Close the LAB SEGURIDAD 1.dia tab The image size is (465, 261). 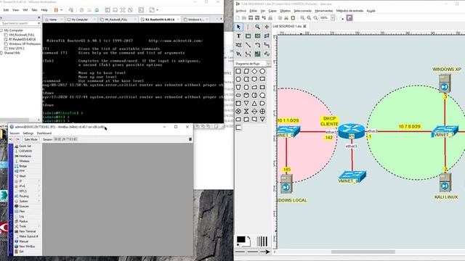pos(304,26)
